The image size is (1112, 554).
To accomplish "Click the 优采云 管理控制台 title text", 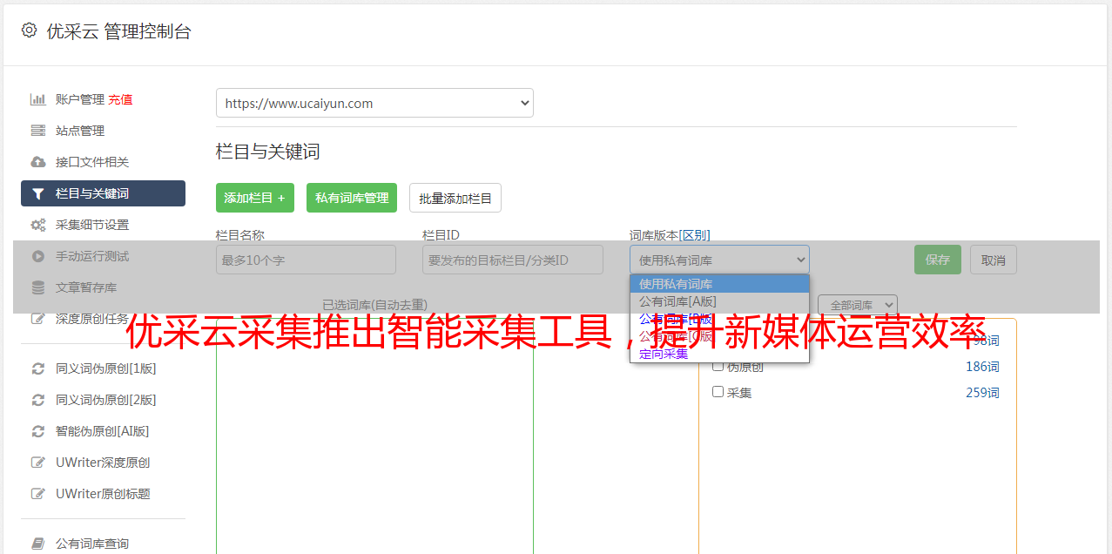I will tap(118, 31).
